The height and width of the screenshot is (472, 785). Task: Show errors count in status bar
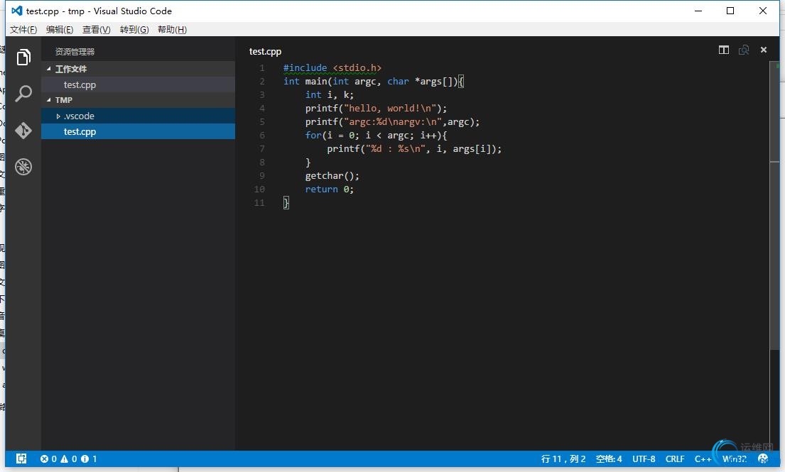click(48, 459)
